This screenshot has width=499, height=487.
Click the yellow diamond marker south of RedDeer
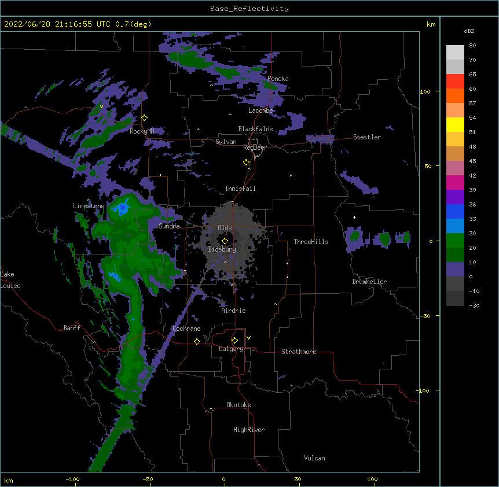point(247,163)
